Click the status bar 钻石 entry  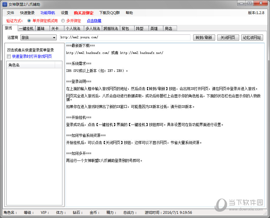(78, 213)
